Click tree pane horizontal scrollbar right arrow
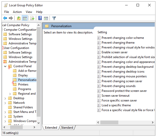Screen dimensions: 157x137 pyautogui.click(x=34, y=127)
